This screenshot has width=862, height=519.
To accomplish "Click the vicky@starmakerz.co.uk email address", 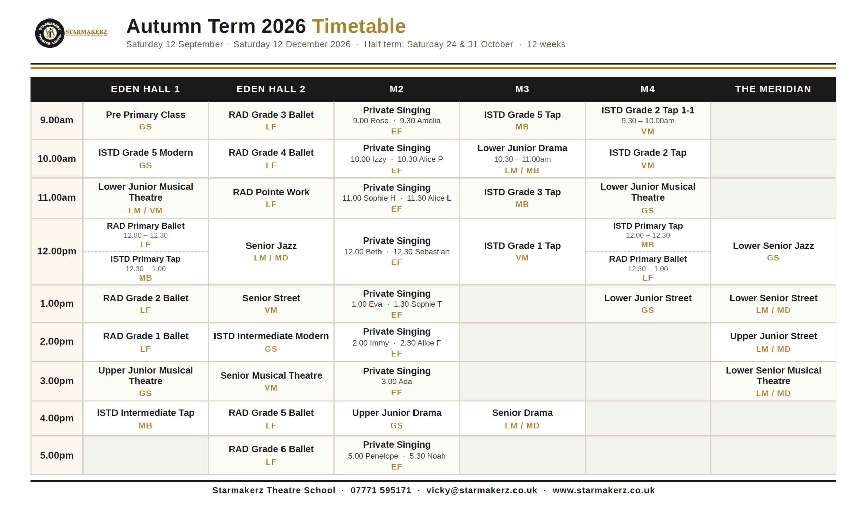I will [482, 490].
